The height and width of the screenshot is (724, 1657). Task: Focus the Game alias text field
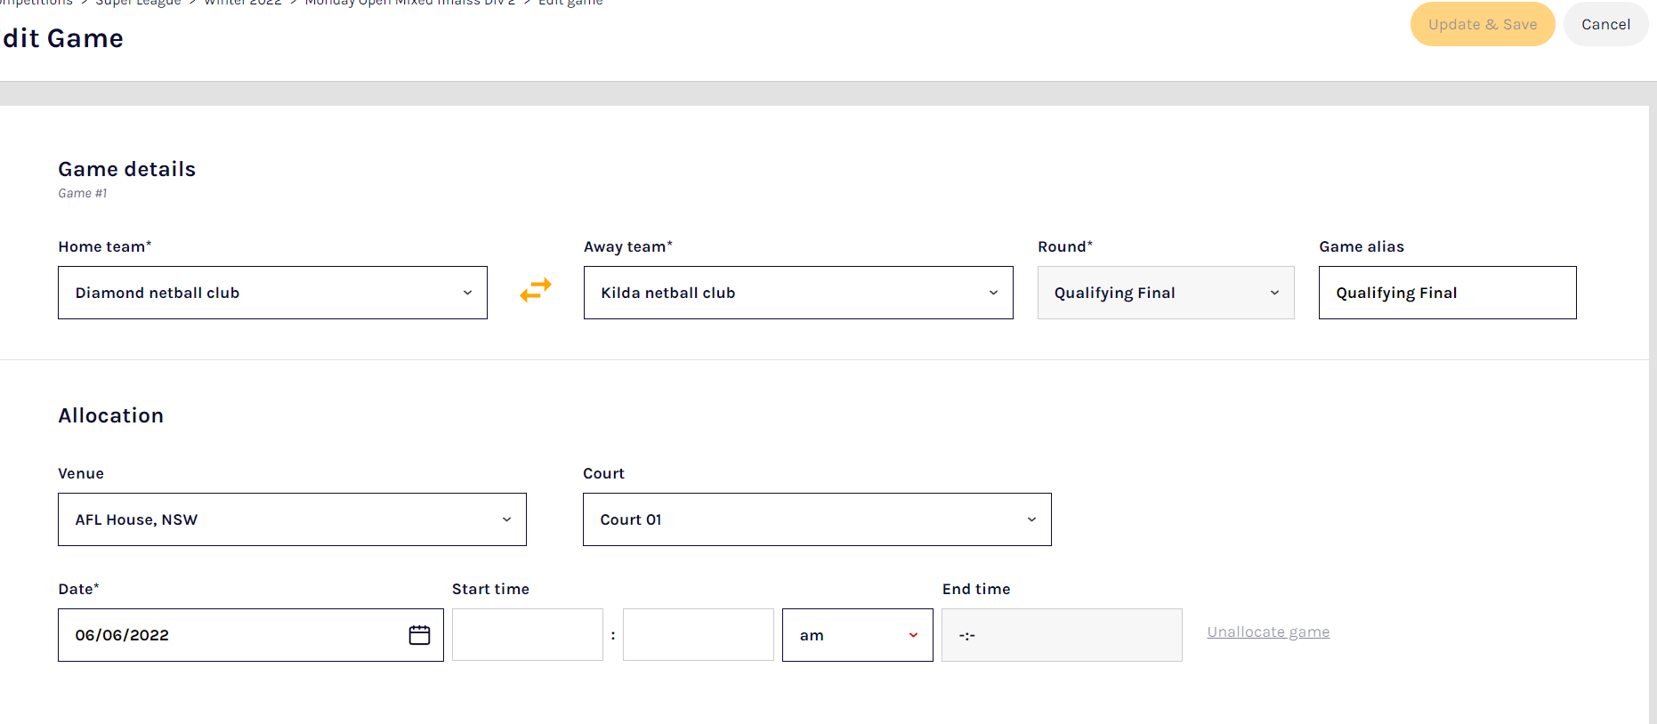(x=1446, y=293)
